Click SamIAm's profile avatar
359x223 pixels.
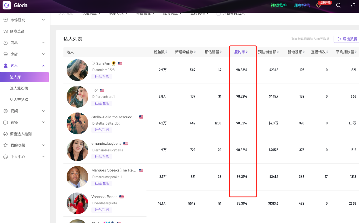tap(77, 70)
